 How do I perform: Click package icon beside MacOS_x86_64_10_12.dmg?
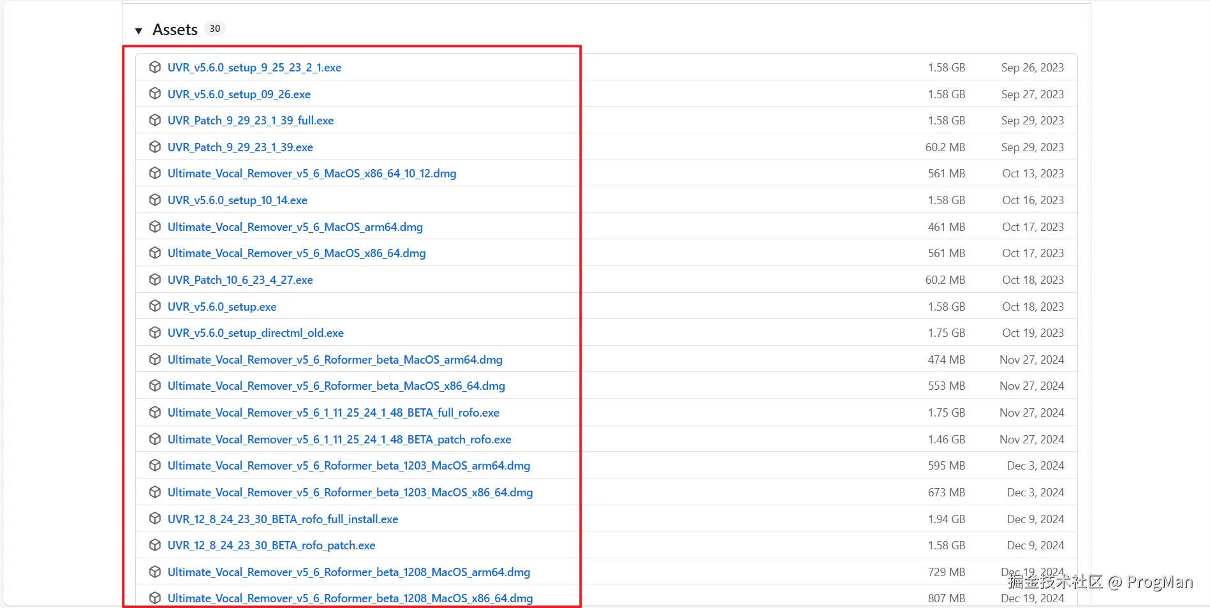tap(155, 173)
